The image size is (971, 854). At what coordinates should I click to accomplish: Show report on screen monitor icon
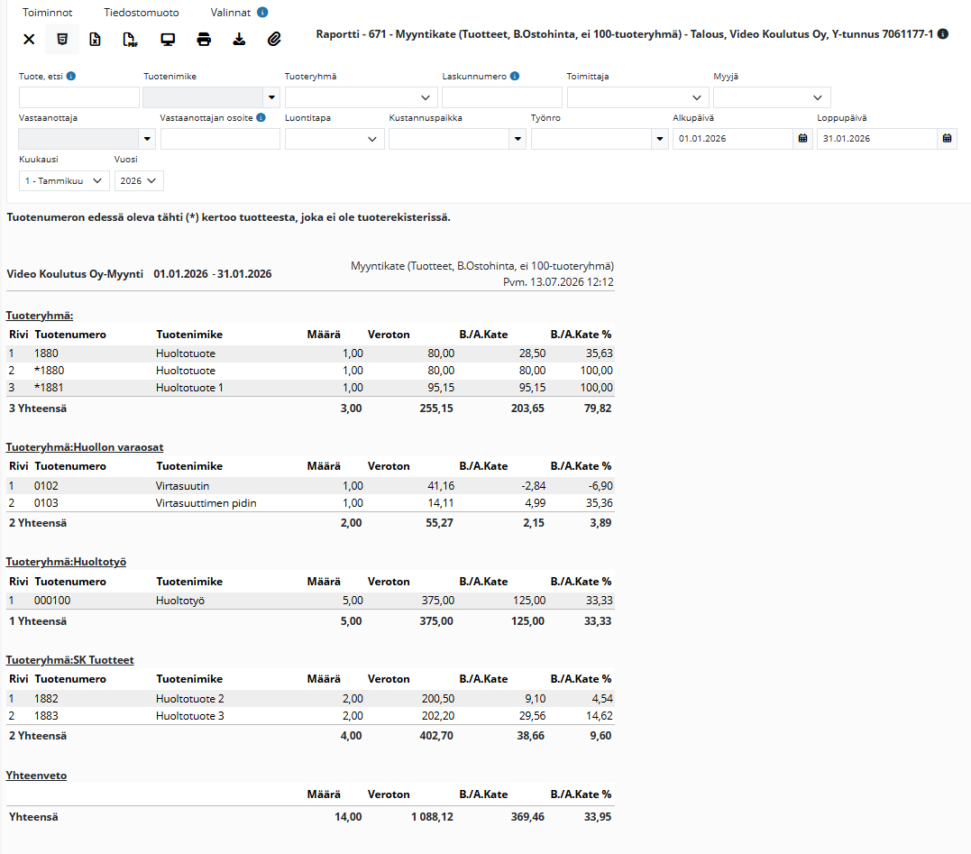pos(167,40)
